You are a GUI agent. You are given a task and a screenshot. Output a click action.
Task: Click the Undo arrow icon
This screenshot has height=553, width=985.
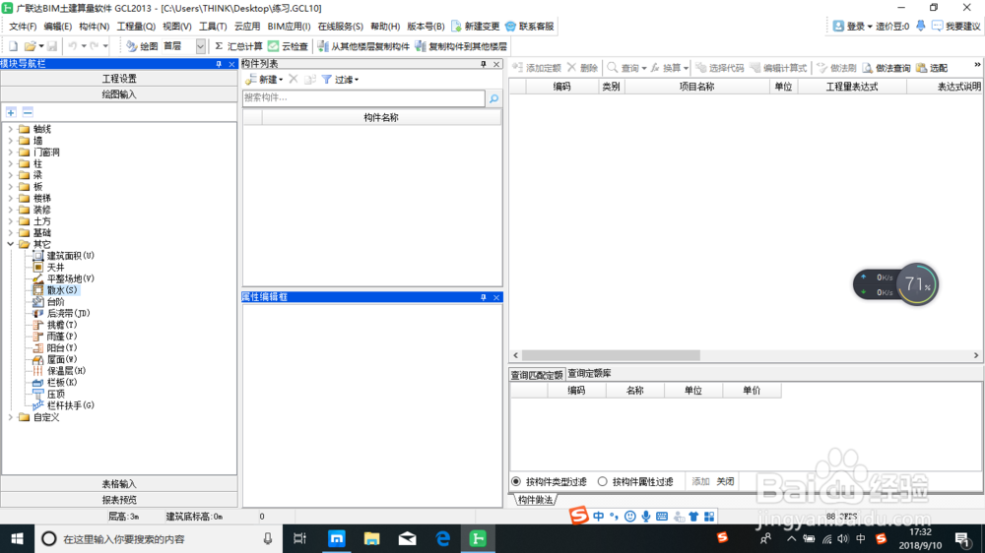pos(73,46)
